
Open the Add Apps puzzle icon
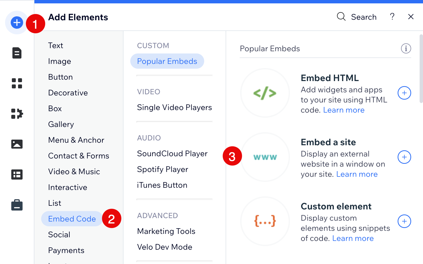17,114
